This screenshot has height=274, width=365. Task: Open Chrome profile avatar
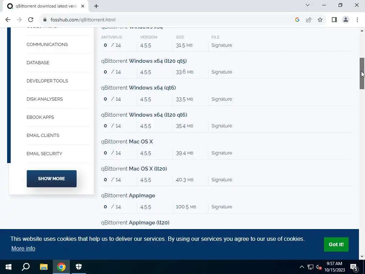(x=346, y=20)
